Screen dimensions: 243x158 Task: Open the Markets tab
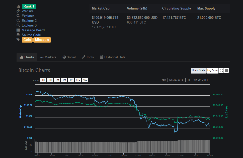click(48, 57)
